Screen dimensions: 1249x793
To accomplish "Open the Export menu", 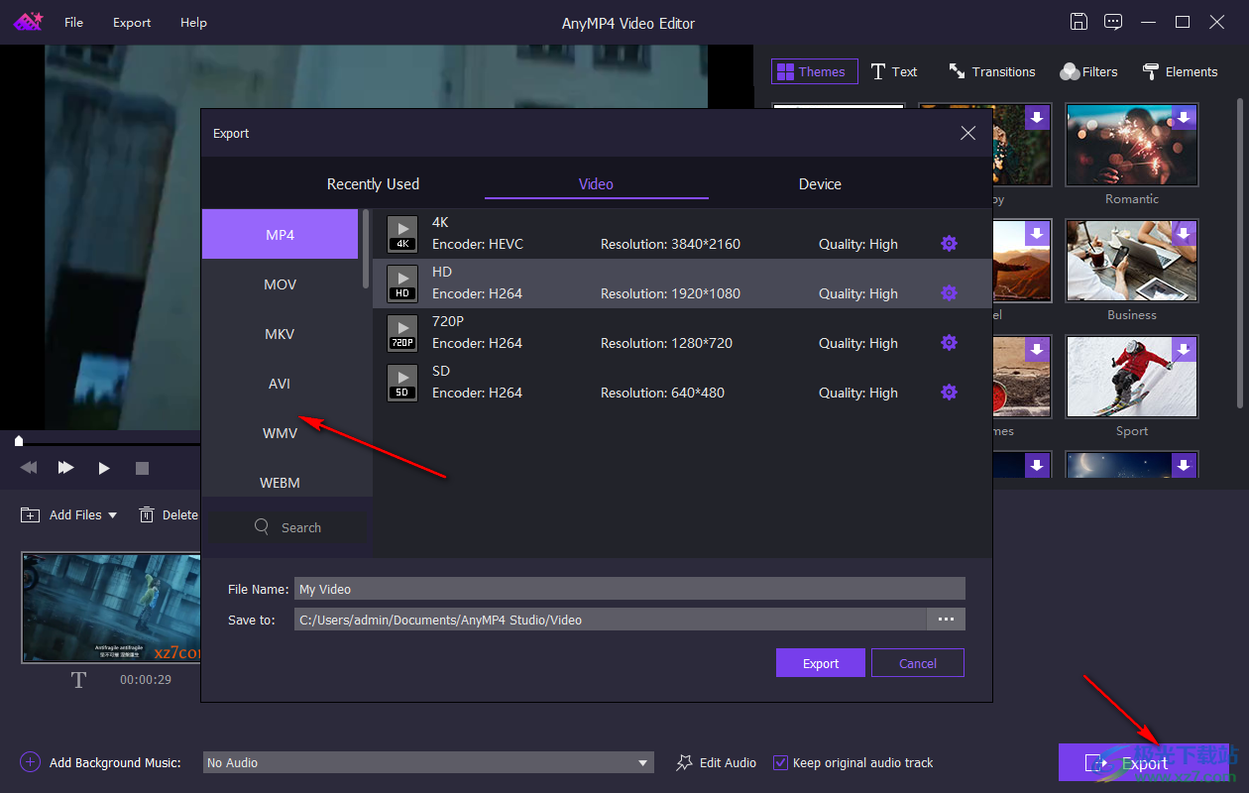I will (132, 22).
